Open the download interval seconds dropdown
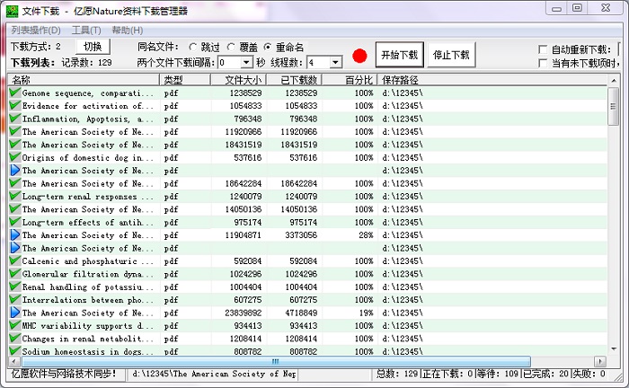This screenshot has width=629, height=388. [x=247, y=62]
